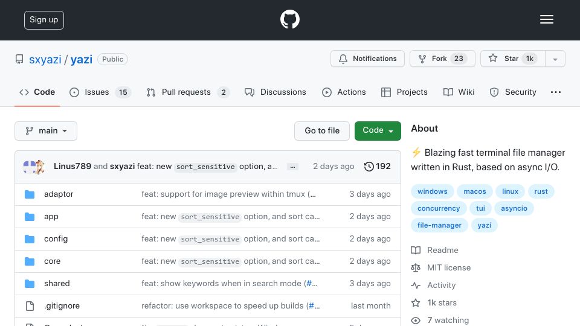Image resolution: width=580 pixels, height=326 pixels.
Task: Expand the star lists dropdown arrow
Action: [555, 59]
